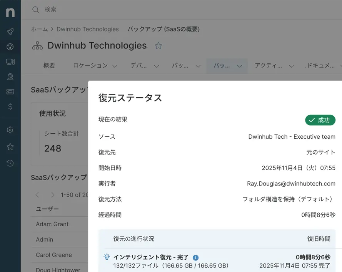The width and height of the screenshot is (342, 272).
Task: Click the 132/132ファイル progress text
Action: [171, 266]
